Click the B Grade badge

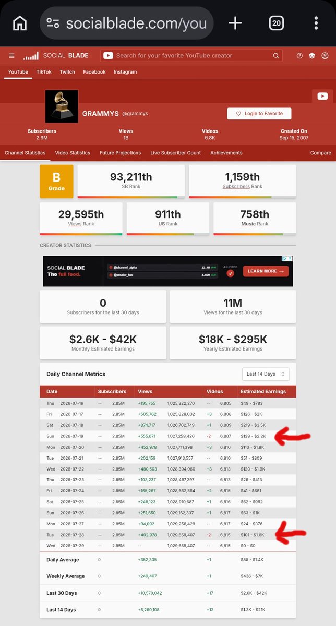click(x=57, y=182)
